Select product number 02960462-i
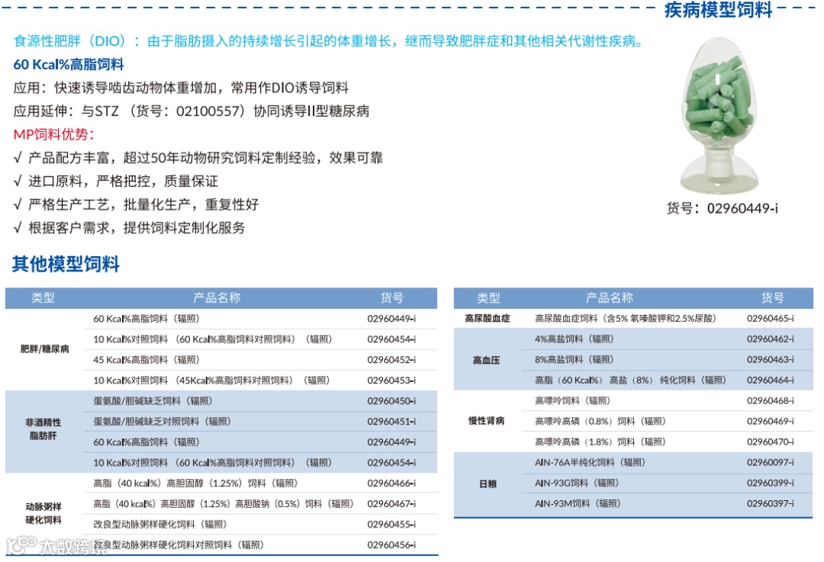Image resolution: width=824 pixels, height=562 pixels. click(x=771, y=339)
